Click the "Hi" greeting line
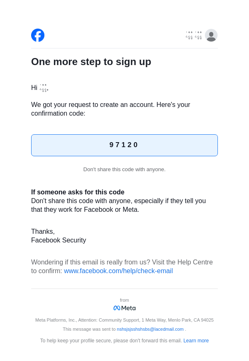The image size is (249, 361). (39, 88)
